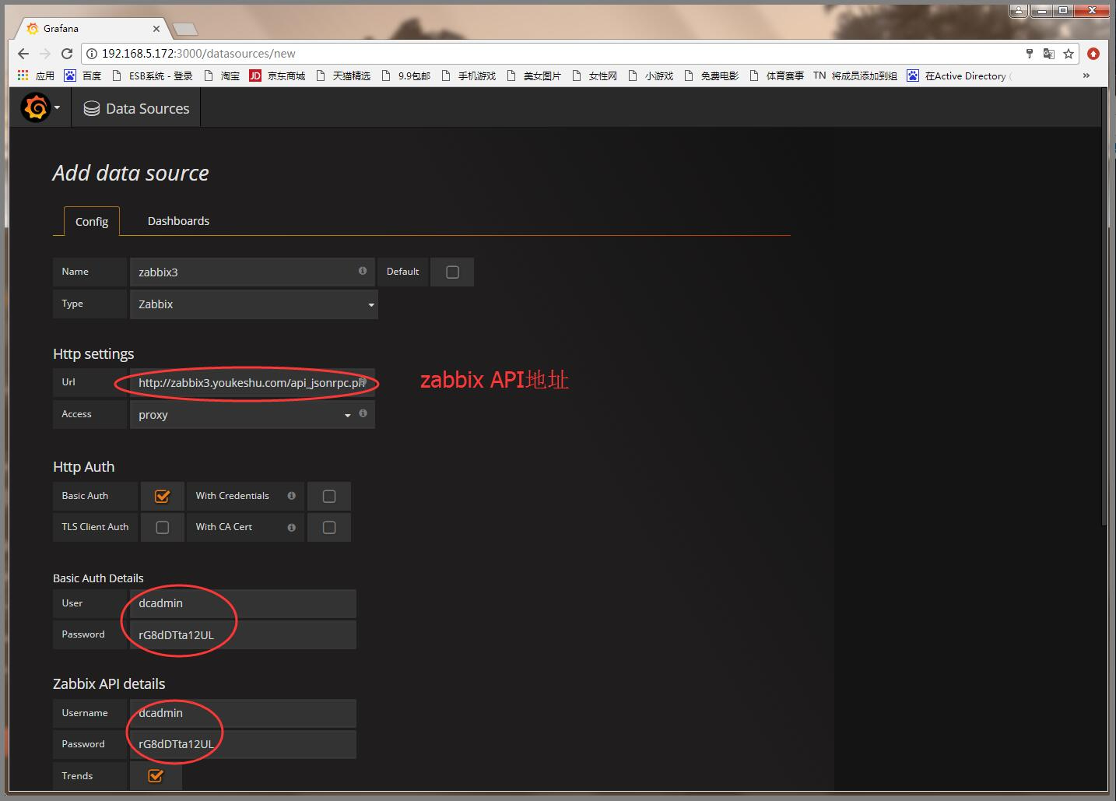The image size is (1116, 801).
Task: Open the JD 京东商城 bookmark
Action: pyautogui.click(x=277, y=76)
